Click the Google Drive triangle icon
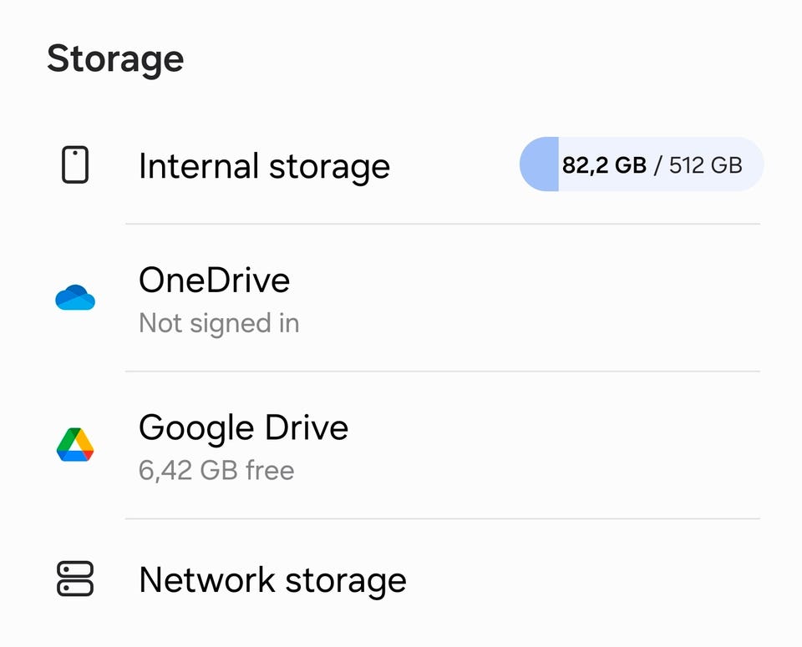 [x=75, y=445]
